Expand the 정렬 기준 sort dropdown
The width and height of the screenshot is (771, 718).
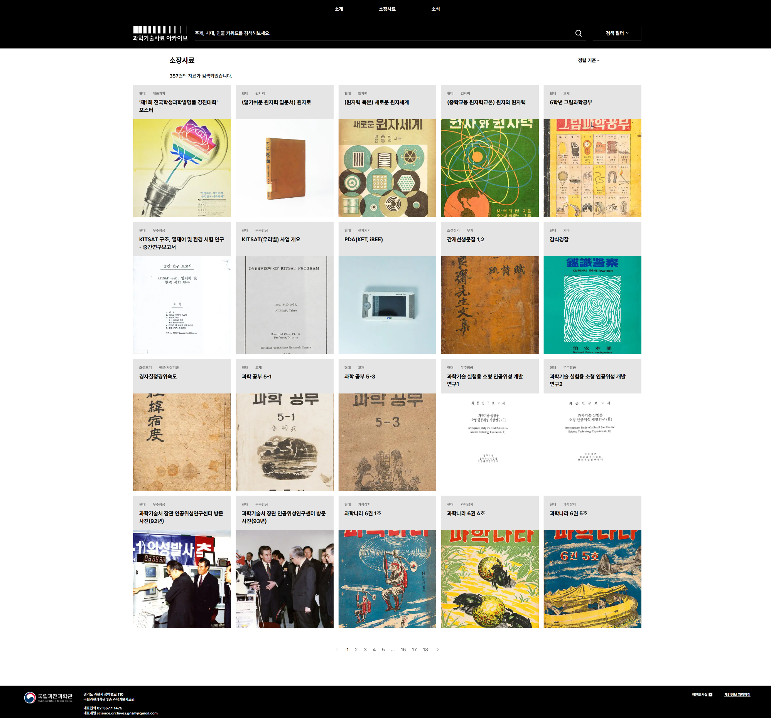[x=588, y=61]
